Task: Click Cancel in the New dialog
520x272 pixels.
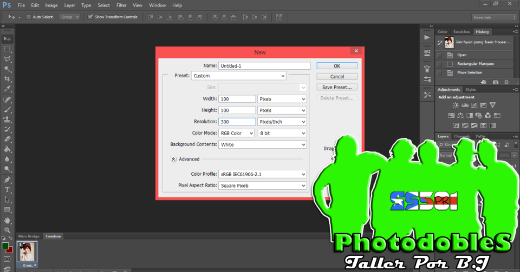Action: 337,76
